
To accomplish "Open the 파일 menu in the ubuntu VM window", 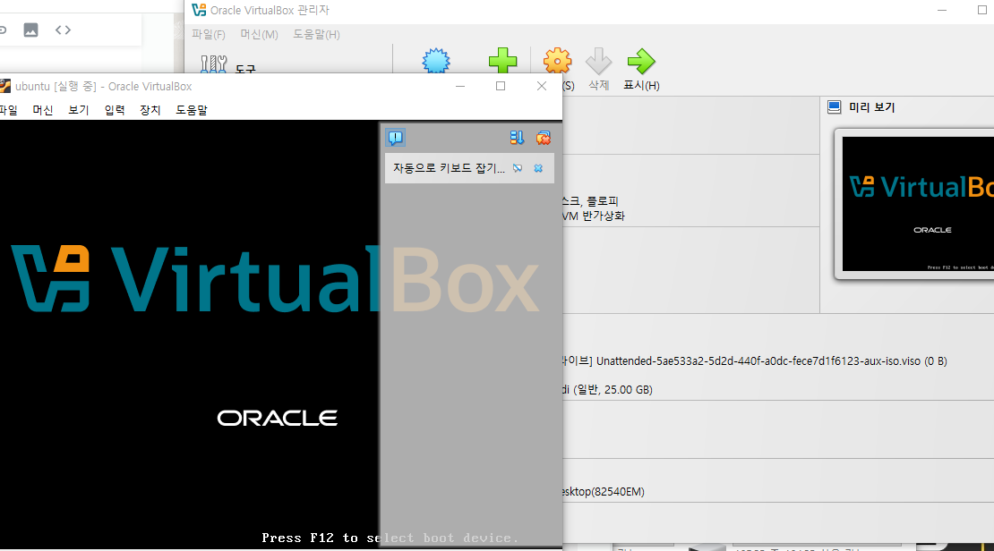I will (7, 110).
